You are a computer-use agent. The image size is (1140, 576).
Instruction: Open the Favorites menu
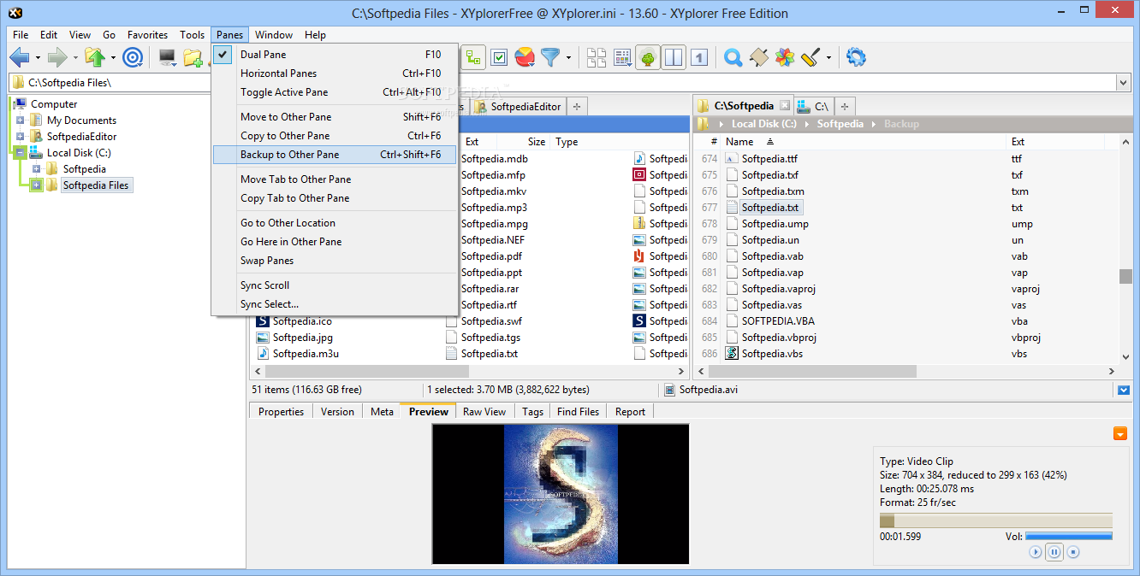pos(147,35)
